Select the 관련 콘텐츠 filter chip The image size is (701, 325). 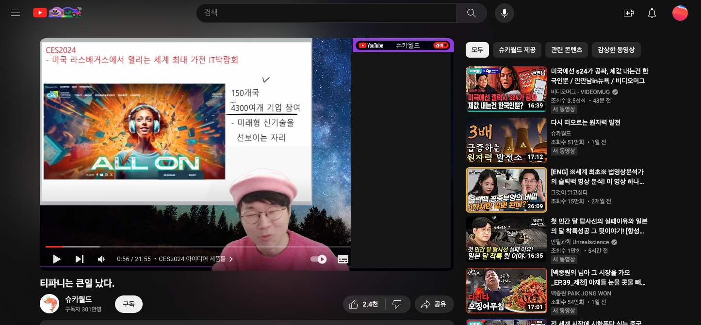(x=567, y=50)
